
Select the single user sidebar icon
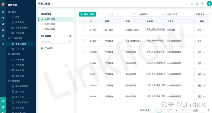click(3, 24)
